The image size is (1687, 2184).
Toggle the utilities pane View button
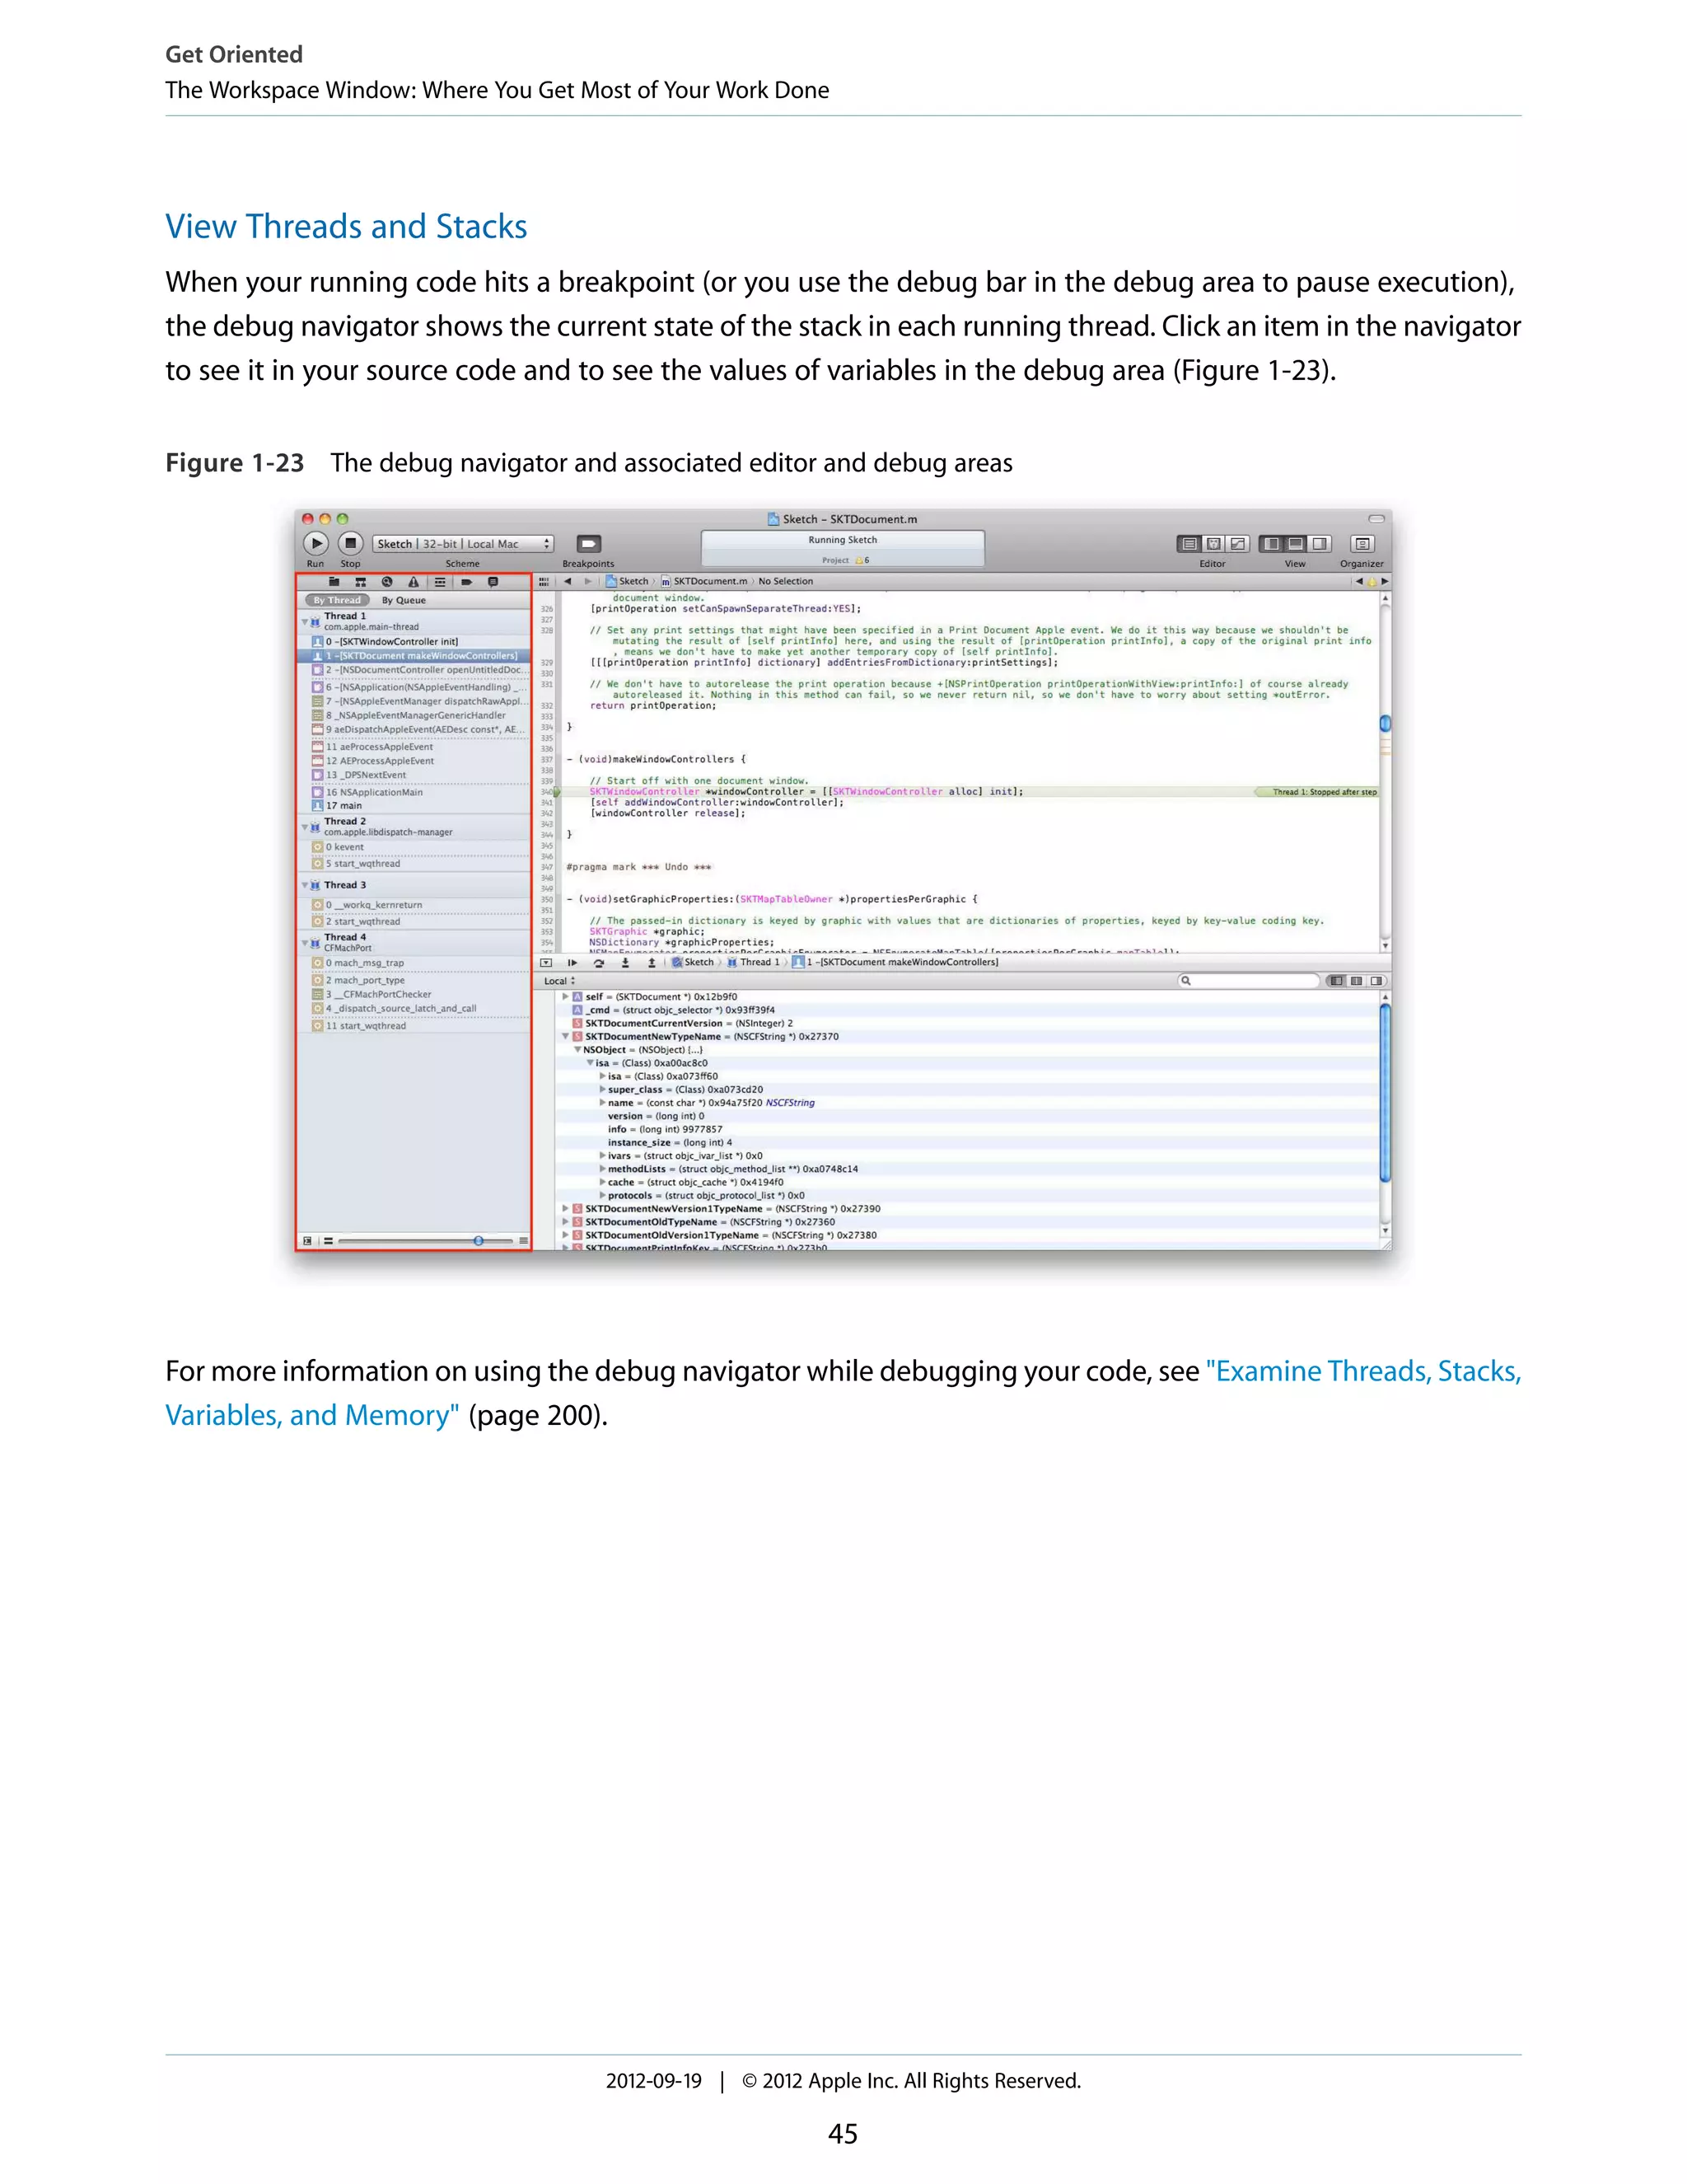click(x=1320, y=544)
